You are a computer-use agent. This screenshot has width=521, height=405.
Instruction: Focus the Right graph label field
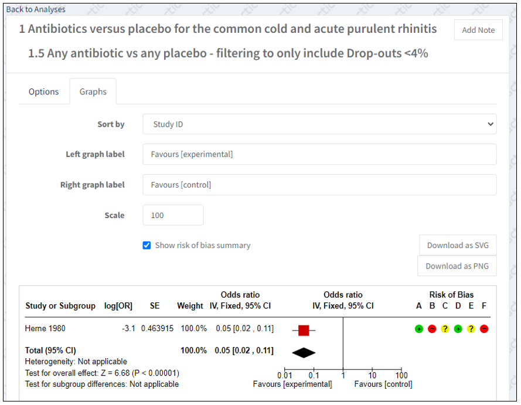[x=319, y=185]
